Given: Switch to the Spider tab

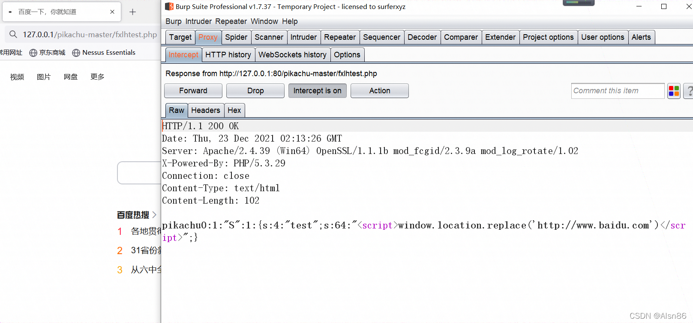Looking at the screenshot, I should 236,37.
